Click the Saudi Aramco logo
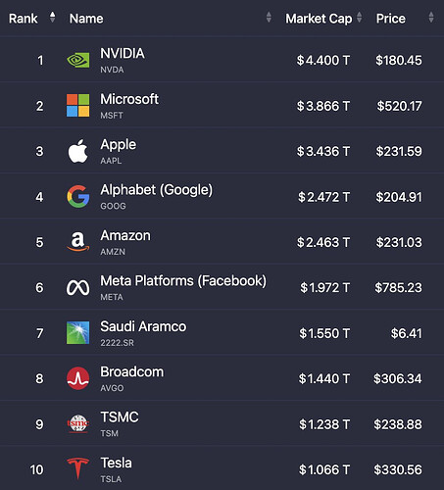 coord(77,333)
